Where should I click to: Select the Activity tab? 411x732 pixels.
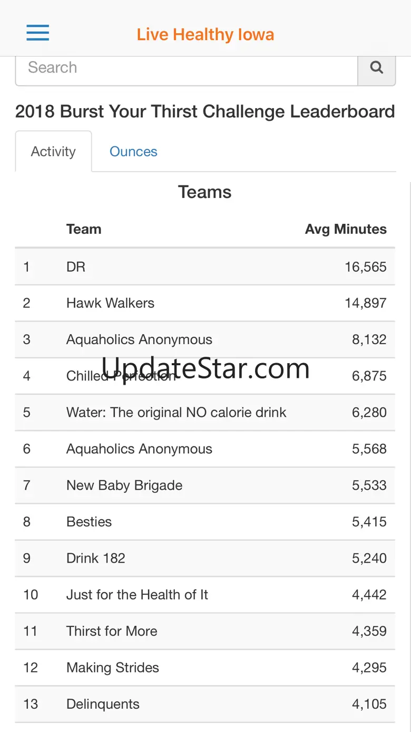53,151
